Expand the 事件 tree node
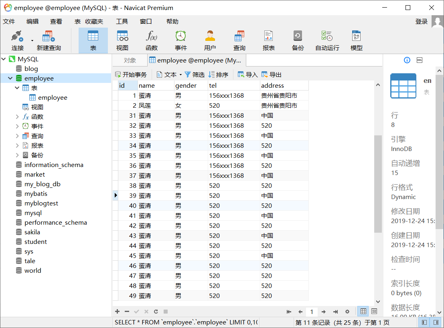The image size is (444, 328). click(x=17, y=126)
